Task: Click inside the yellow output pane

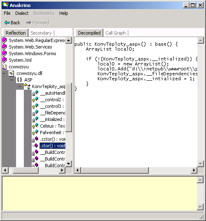Action: (x=100, y=193)
